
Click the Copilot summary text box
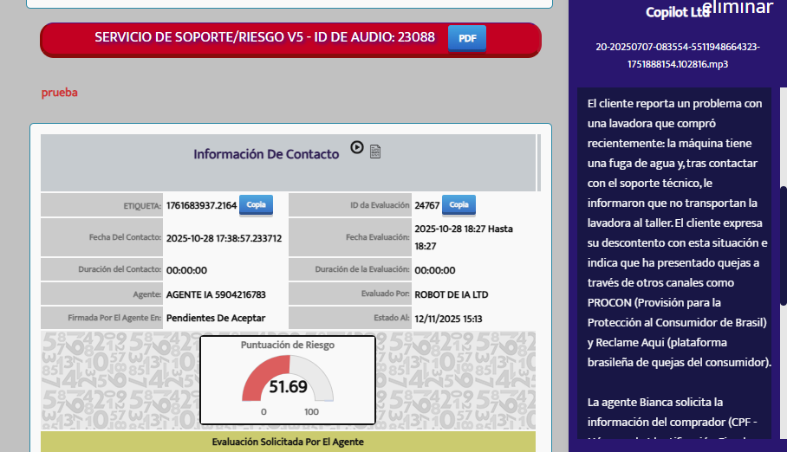(674, 260)
